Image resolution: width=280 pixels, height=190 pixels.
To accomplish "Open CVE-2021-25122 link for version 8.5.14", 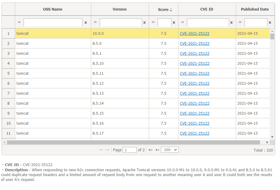I will pyautogui.click(x=195, y=103).
